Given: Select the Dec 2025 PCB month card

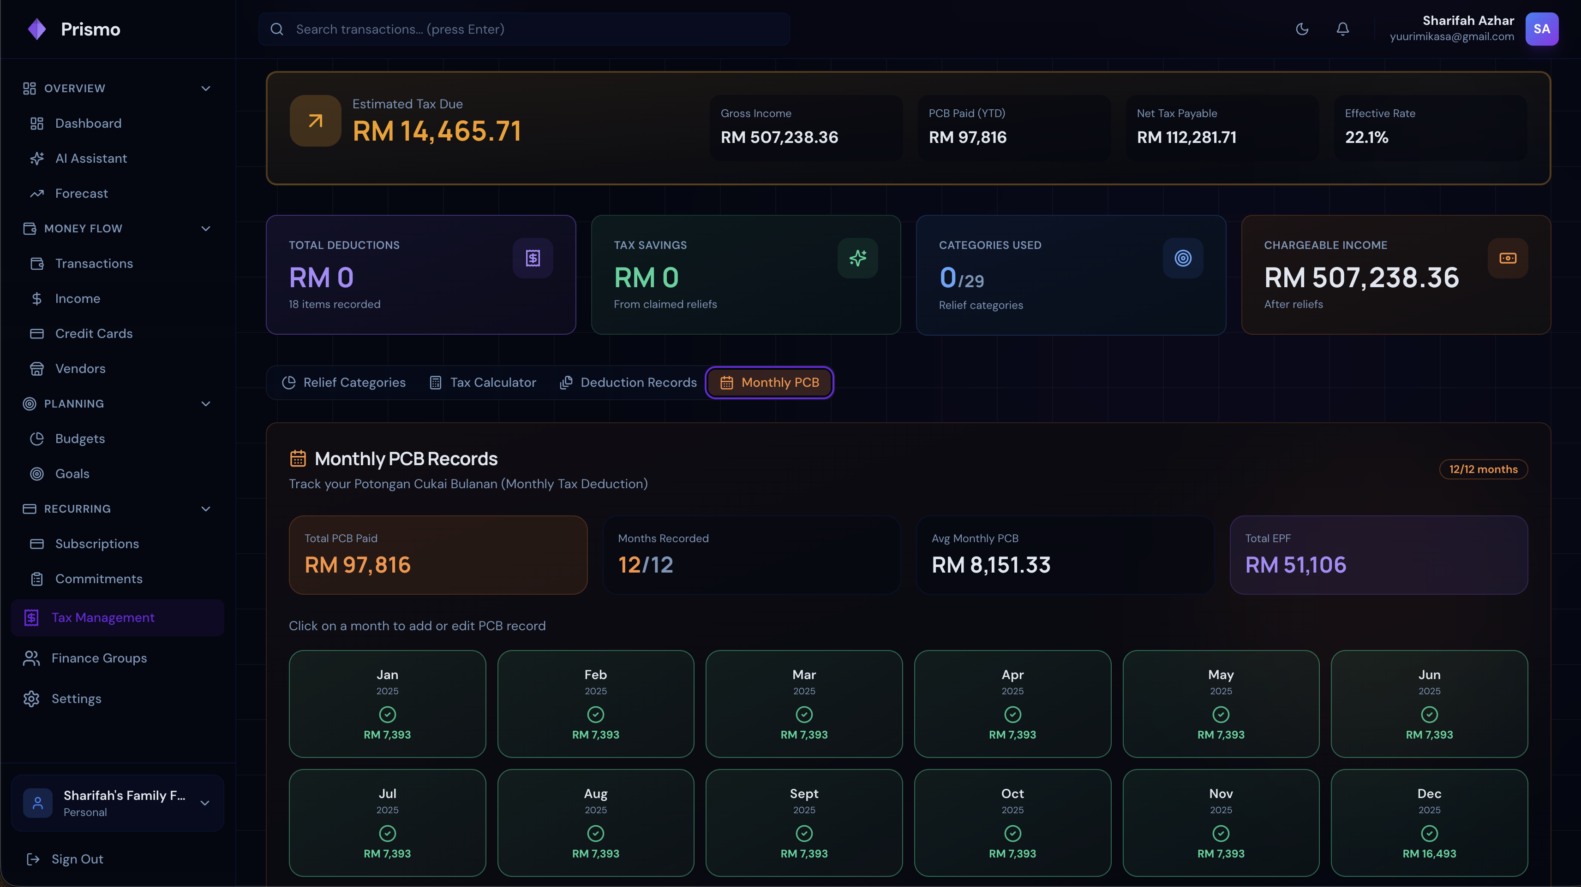Looking at the screenshot, I should [1428, 822].
